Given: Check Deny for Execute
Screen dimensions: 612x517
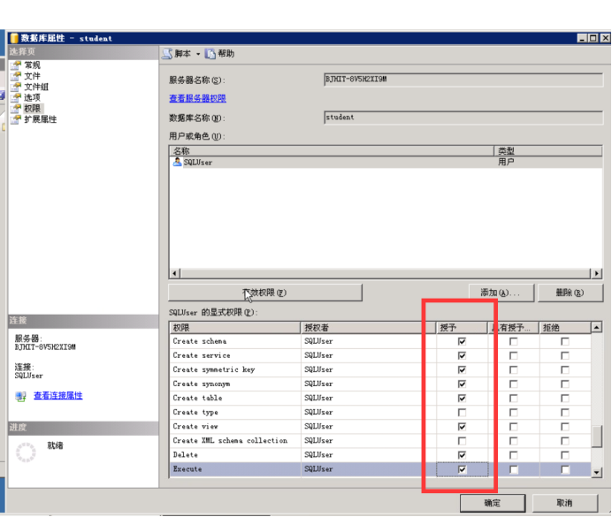Looking at the screenshot, I should tap(565, 469).
